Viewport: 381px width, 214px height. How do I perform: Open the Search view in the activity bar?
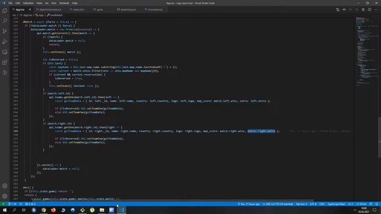click(5, 21)
